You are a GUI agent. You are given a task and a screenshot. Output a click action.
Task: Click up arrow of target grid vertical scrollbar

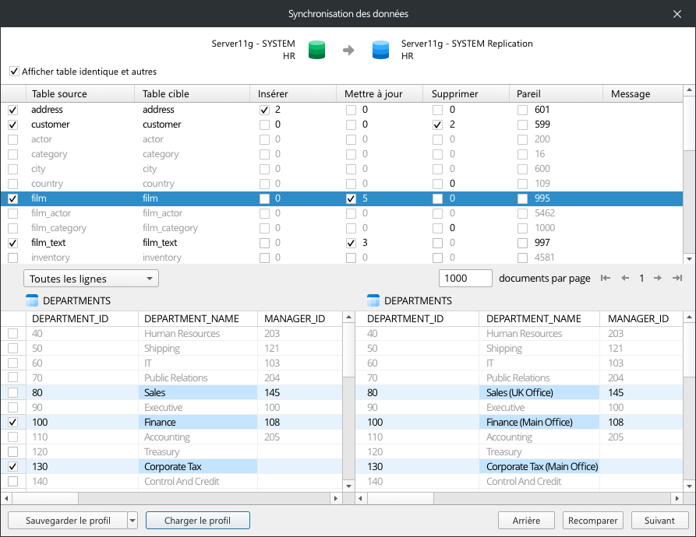689,318
